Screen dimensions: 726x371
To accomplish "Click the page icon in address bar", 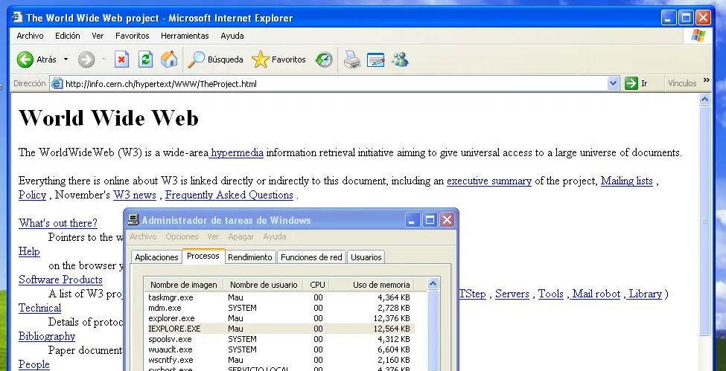I will (x=57, y=84).
